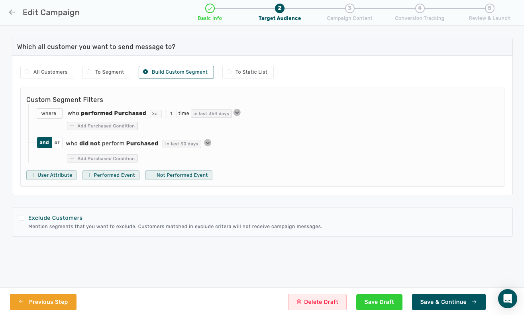
Task: Click the step 4 Conversion Tracking circle
Action: point(419,8)
